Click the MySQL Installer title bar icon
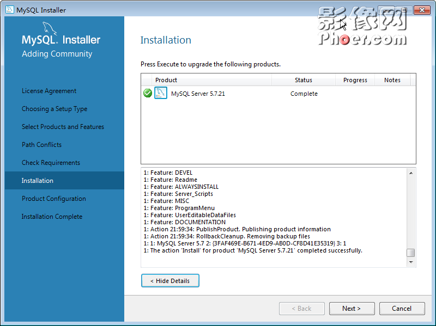This screenshot has width=436, height=326. click(x=9, y=10)
